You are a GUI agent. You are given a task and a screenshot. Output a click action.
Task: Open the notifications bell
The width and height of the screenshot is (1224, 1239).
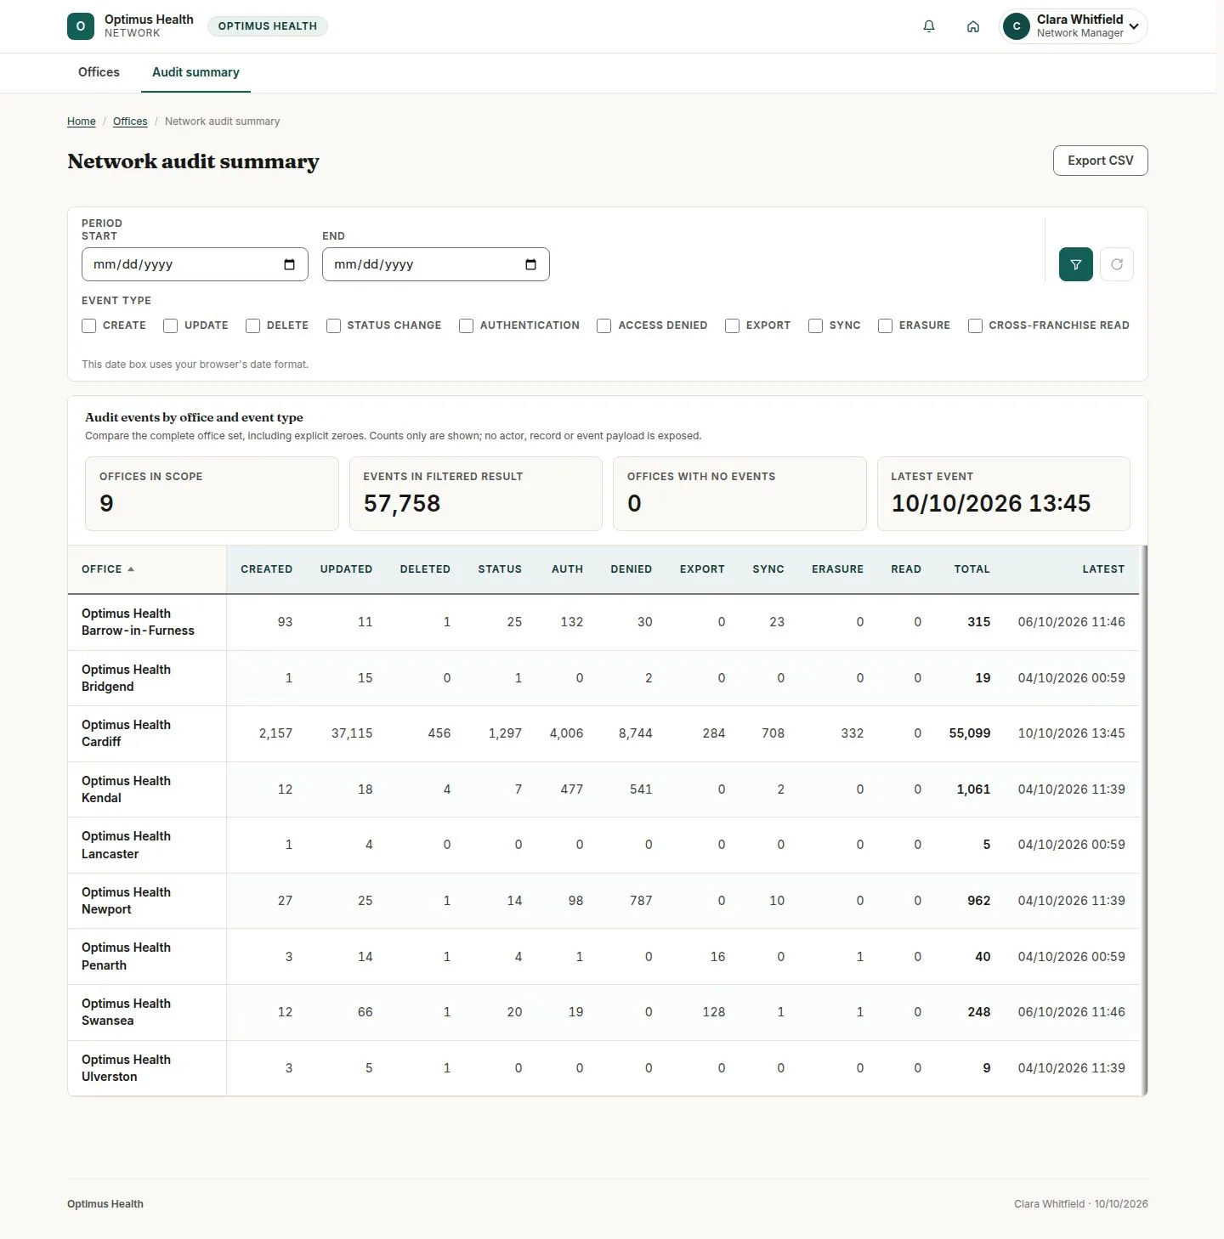point(929,26)
